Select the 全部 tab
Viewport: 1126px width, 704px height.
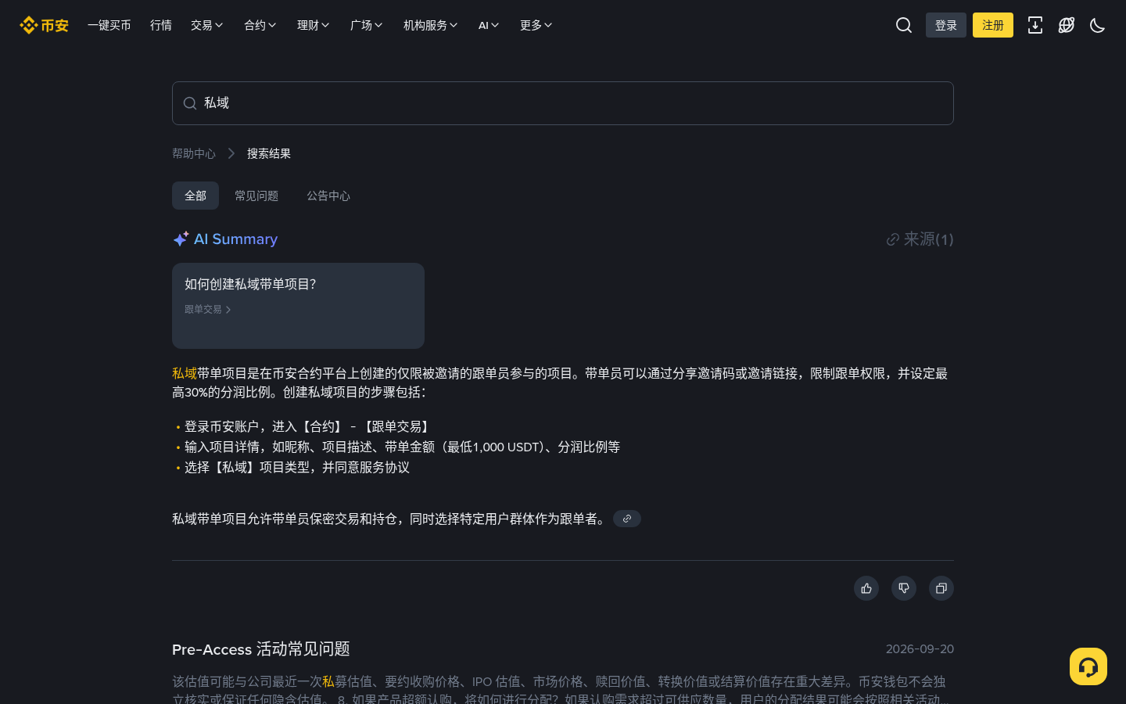point(195,196)
